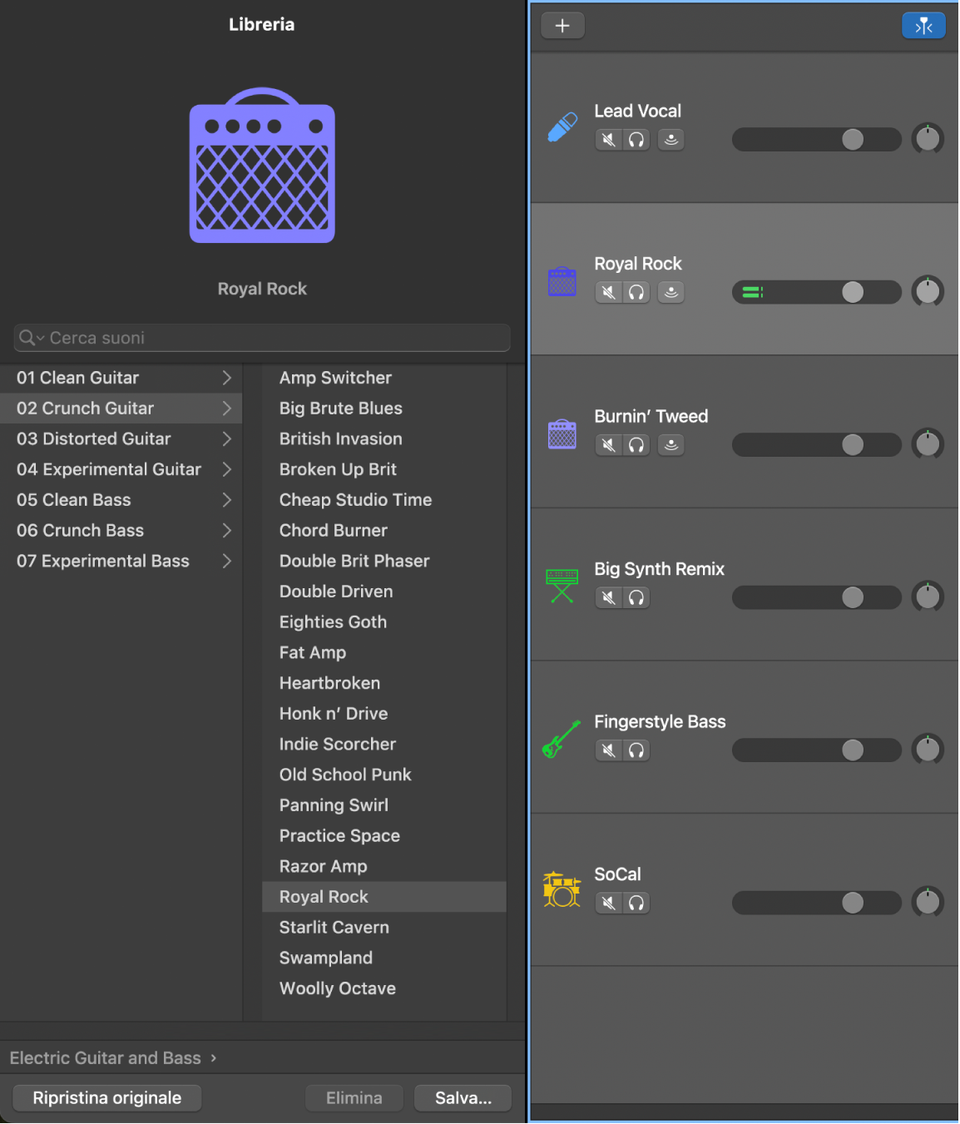Click the Salva... button
The width and height of the screenshot is (960, 1124).
tap(463, 1098)
